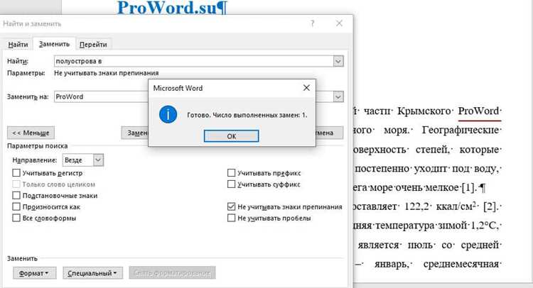This screenshot has height=288, width=533.
Task: Click the Готово message text
Action: 247,115
